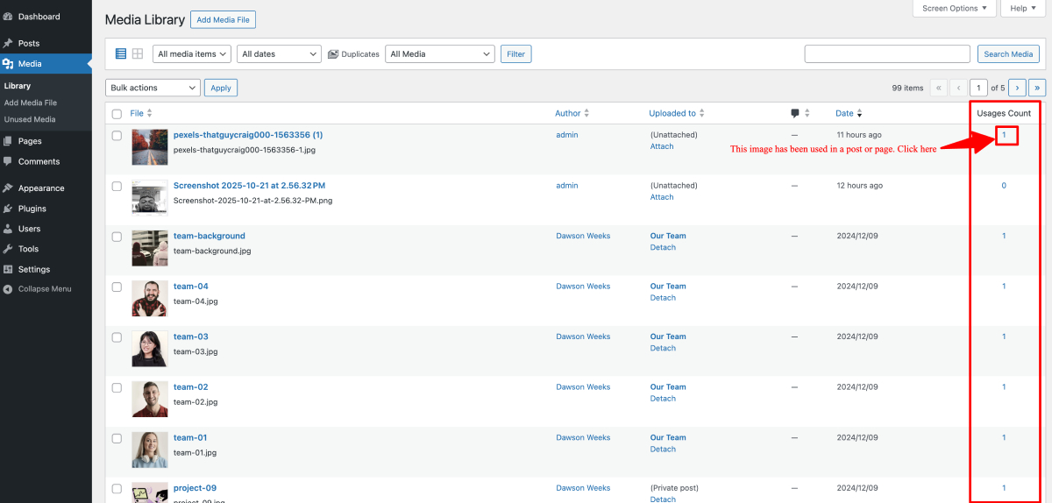
Task: Check the team-02 row checkbox
Action: click(x=117, y=387)
